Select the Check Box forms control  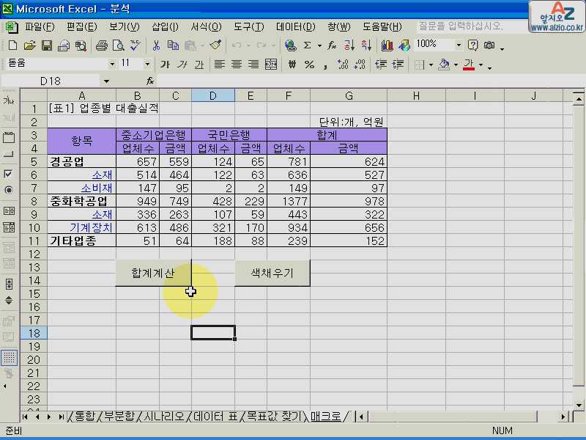pyautogui.click(x=8, y=174)
